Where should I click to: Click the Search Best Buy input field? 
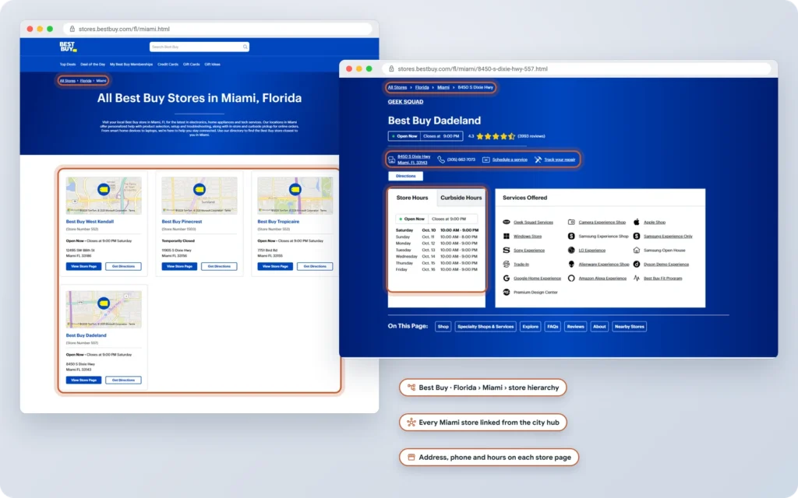pyautogui.click(x=199, y=47)
